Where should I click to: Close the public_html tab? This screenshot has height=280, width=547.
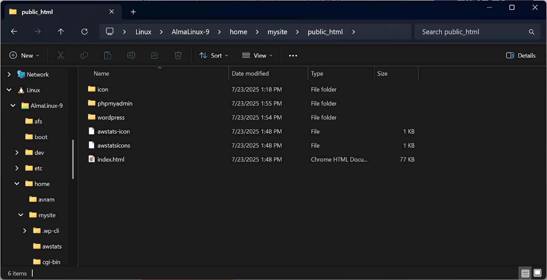point(111,12)
